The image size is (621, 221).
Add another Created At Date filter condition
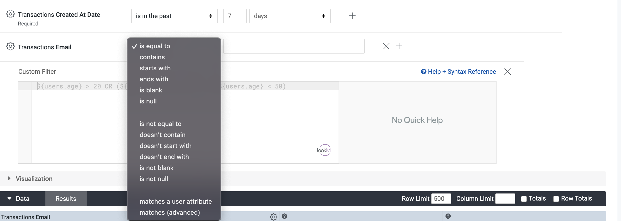[x=352, y=16]
